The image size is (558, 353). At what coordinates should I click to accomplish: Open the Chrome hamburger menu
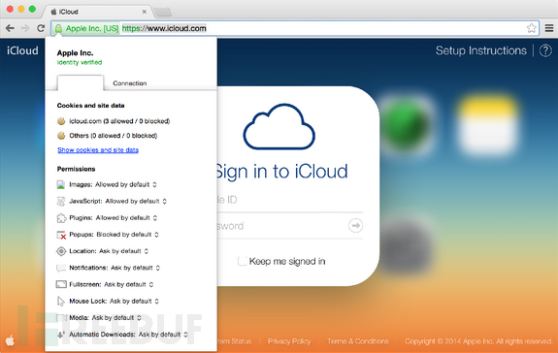(x=549, y=28)
